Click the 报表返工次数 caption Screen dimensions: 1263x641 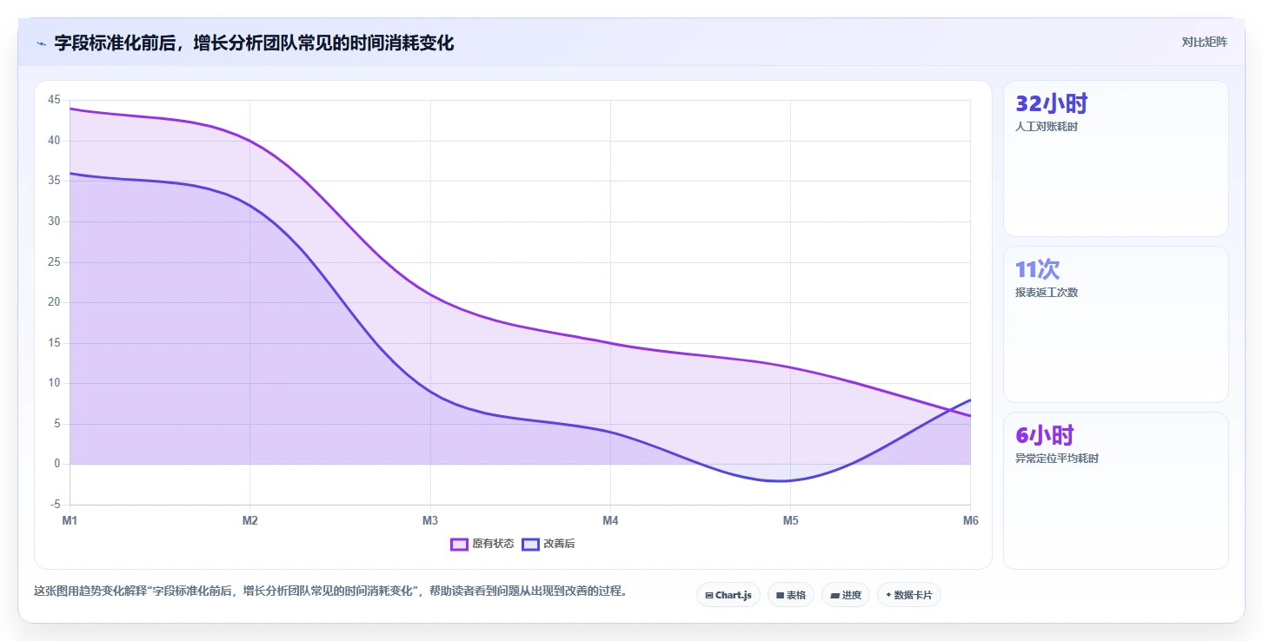pos(1047,293)
